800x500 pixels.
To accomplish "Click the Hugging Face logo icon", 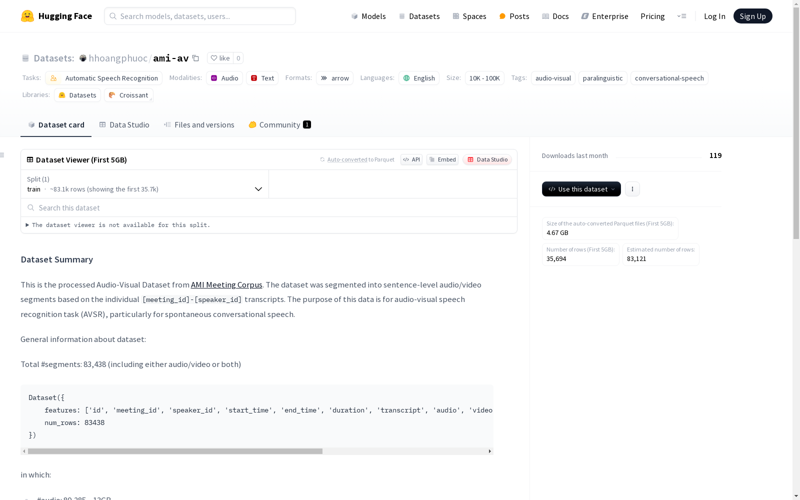I will point(27,16).
